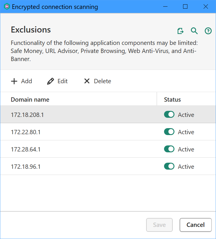Toggle off the 172.18.208.1 exclusion
Screen dimensions: 216x239
(x=169, y=115)
